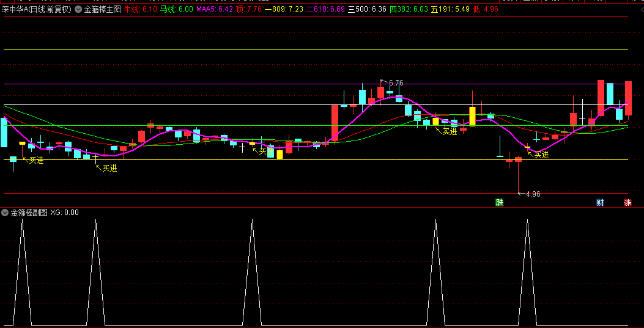Click the 马线 6.00 indicator readout
The image size is (644, 328).
click(176, 9)
